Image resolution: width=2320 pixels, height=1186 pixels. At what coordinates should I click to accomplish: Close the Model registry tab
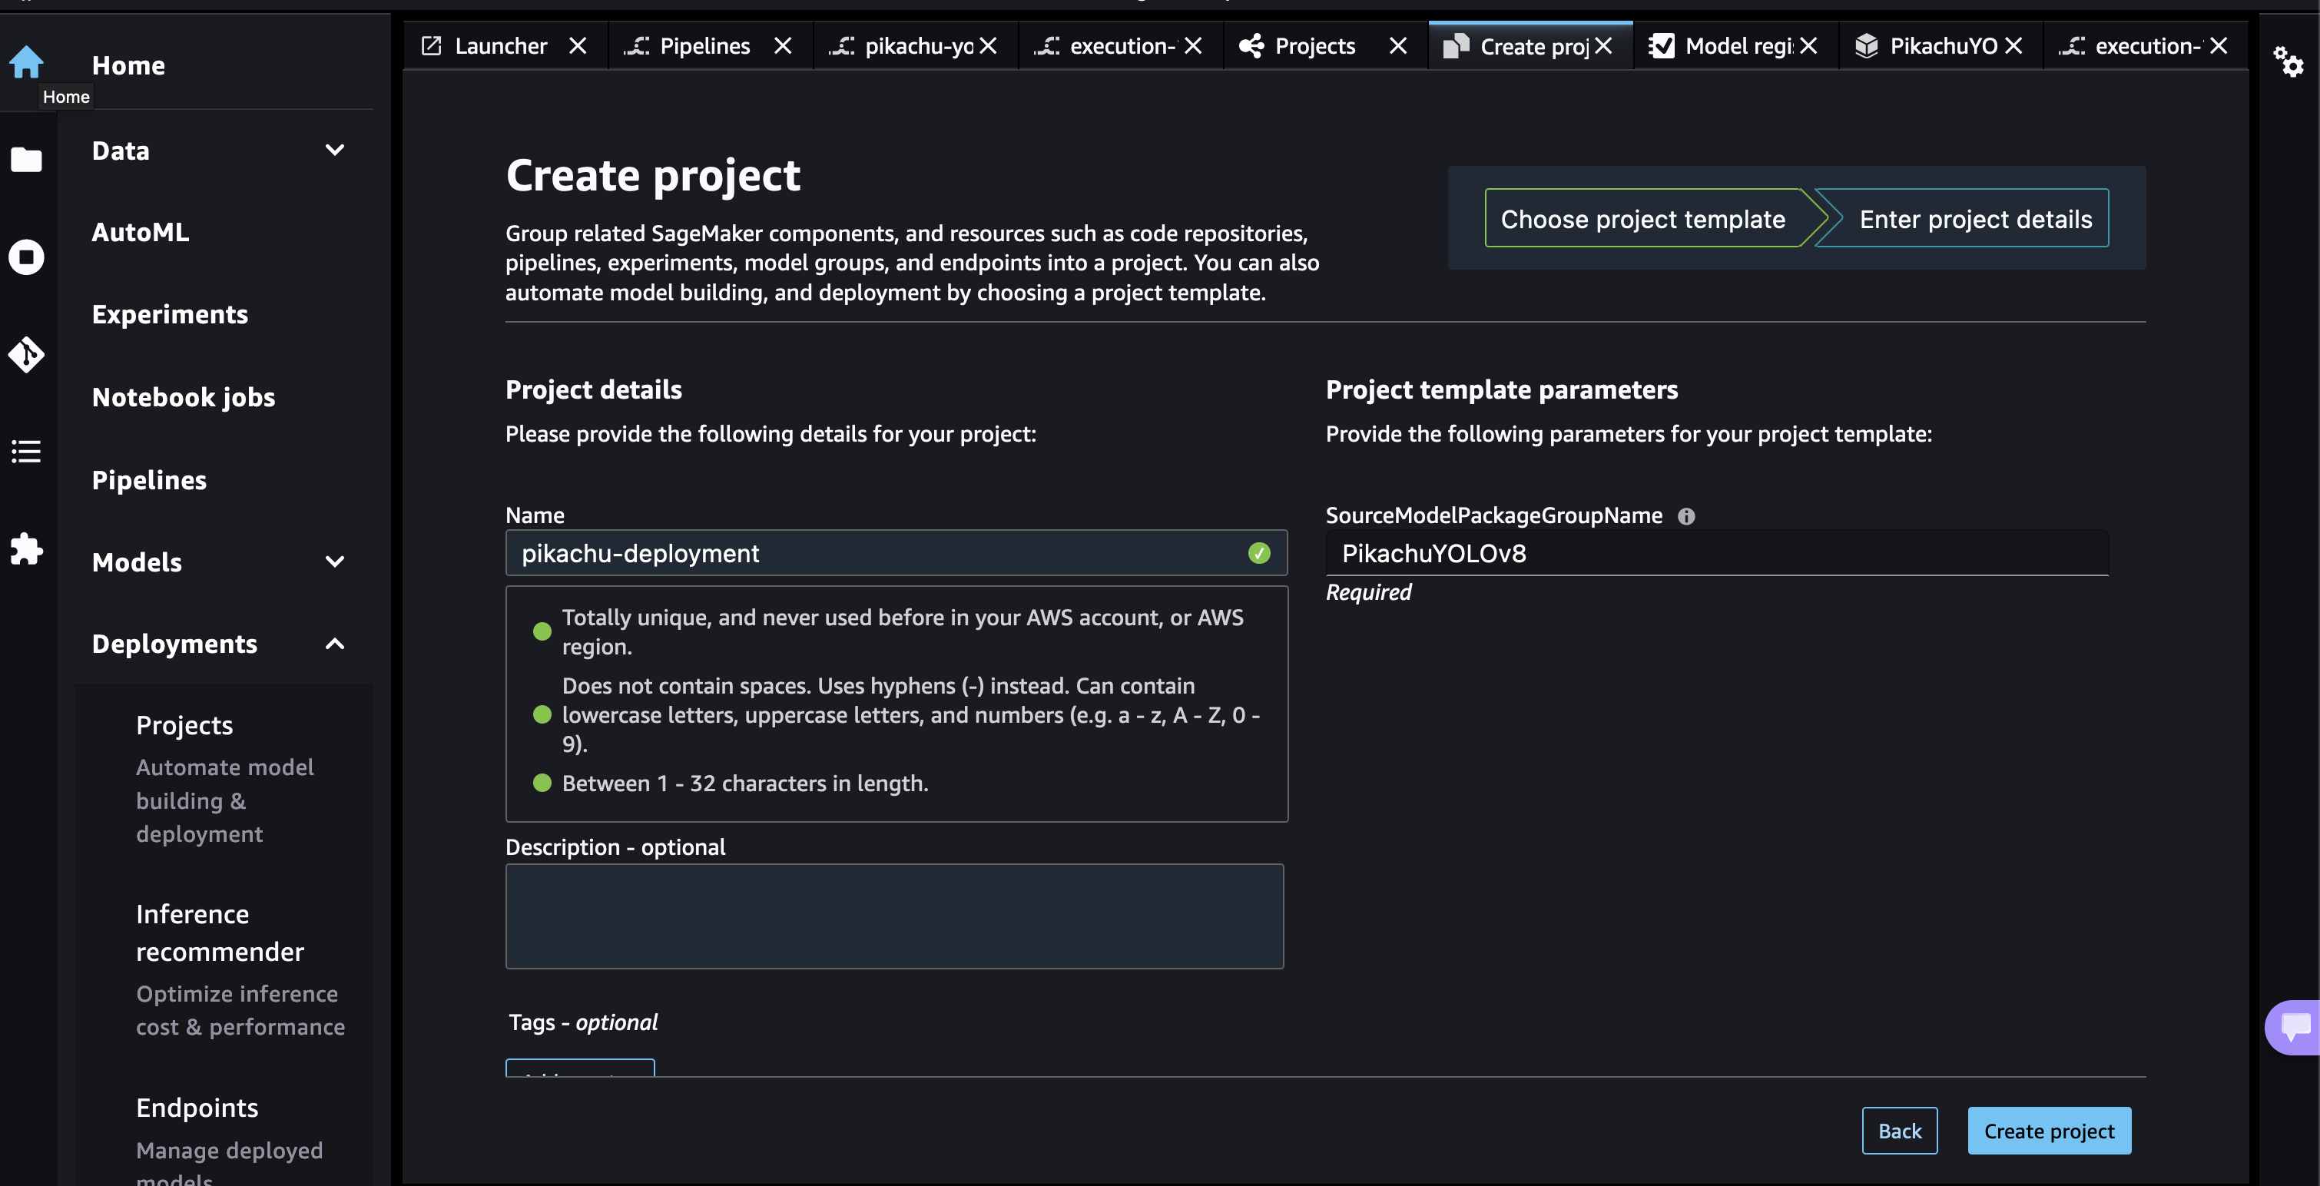[1808, 46]
